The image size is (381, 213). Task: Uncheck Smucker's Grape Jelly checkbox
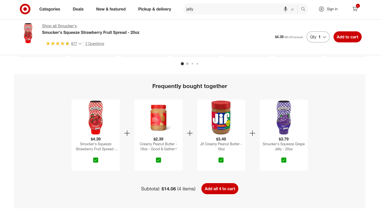pyautogui.click(x=284, y=160)
